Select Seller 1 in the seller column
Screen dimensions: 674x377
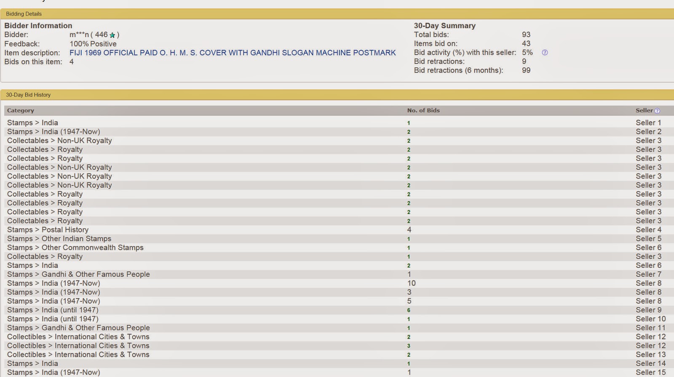point(648,123)
